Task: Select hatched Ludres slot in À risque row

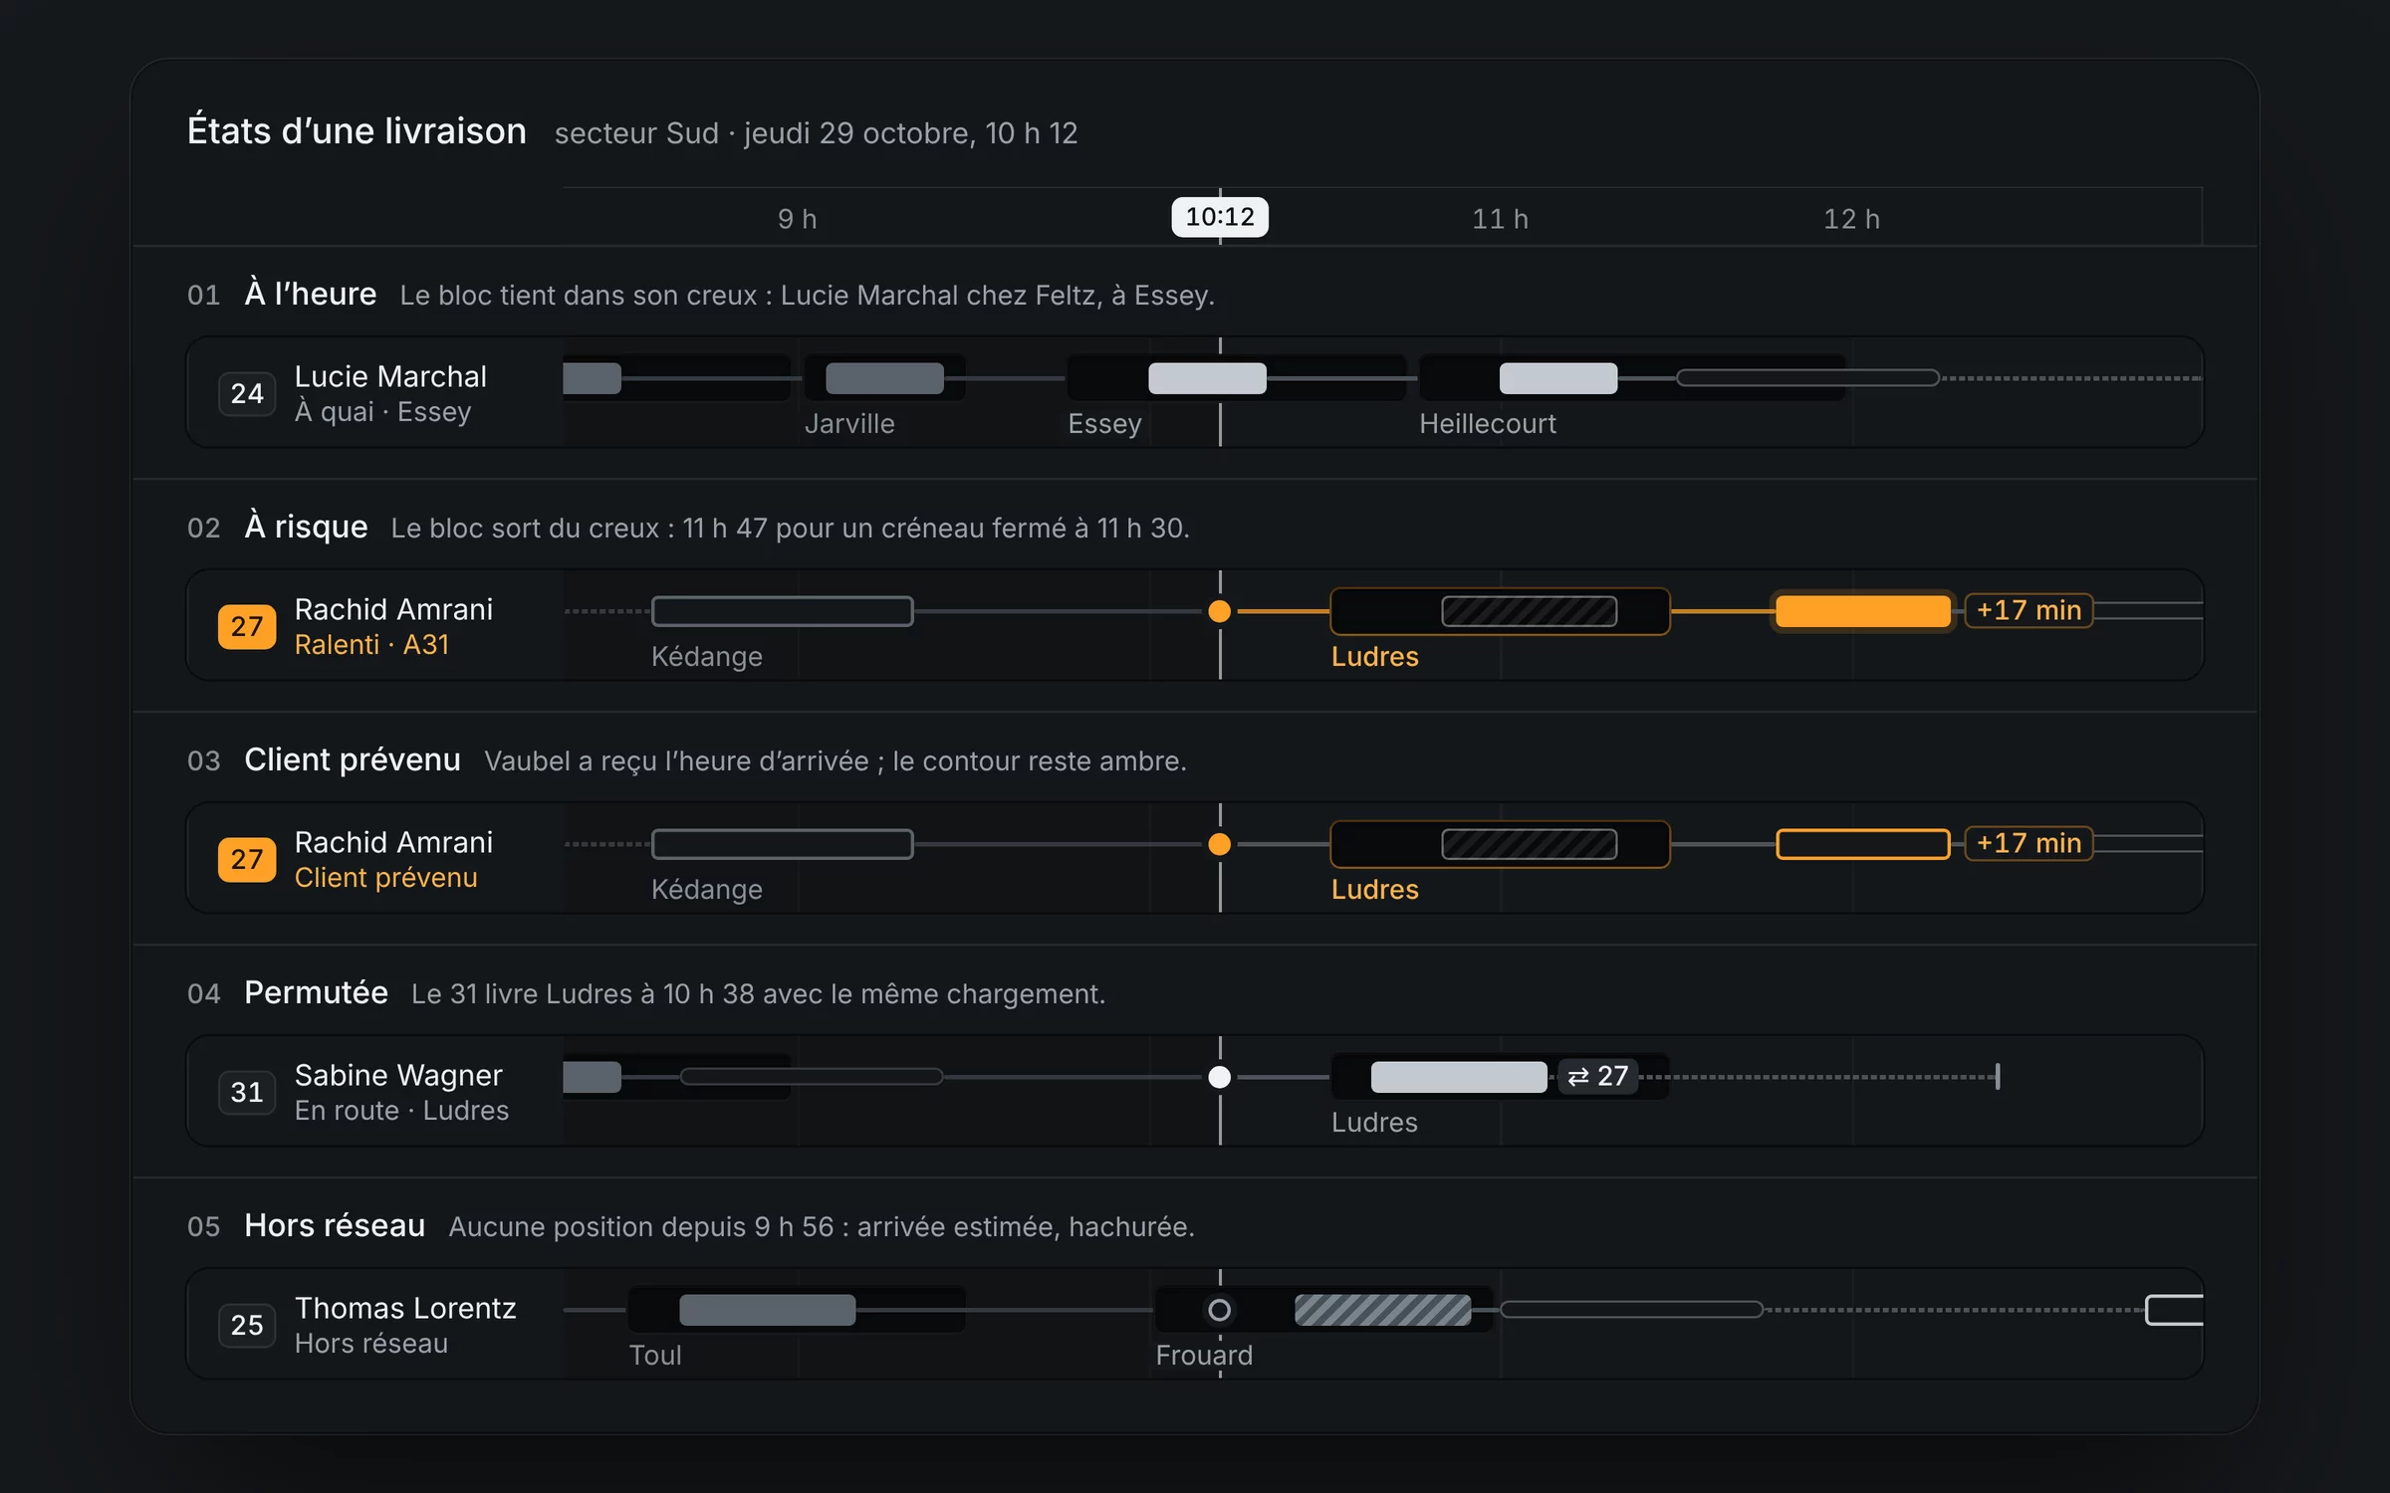Action: point(1529,611)
